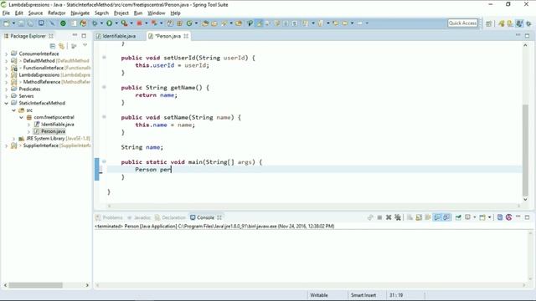Expand JRE System Library node

pos(13,139)
